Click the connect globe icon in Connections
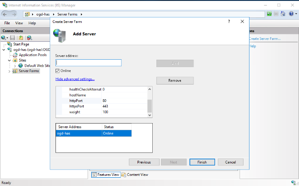Image resolution: width=299 pixels, height=186 pixels. tap(3, 38)
